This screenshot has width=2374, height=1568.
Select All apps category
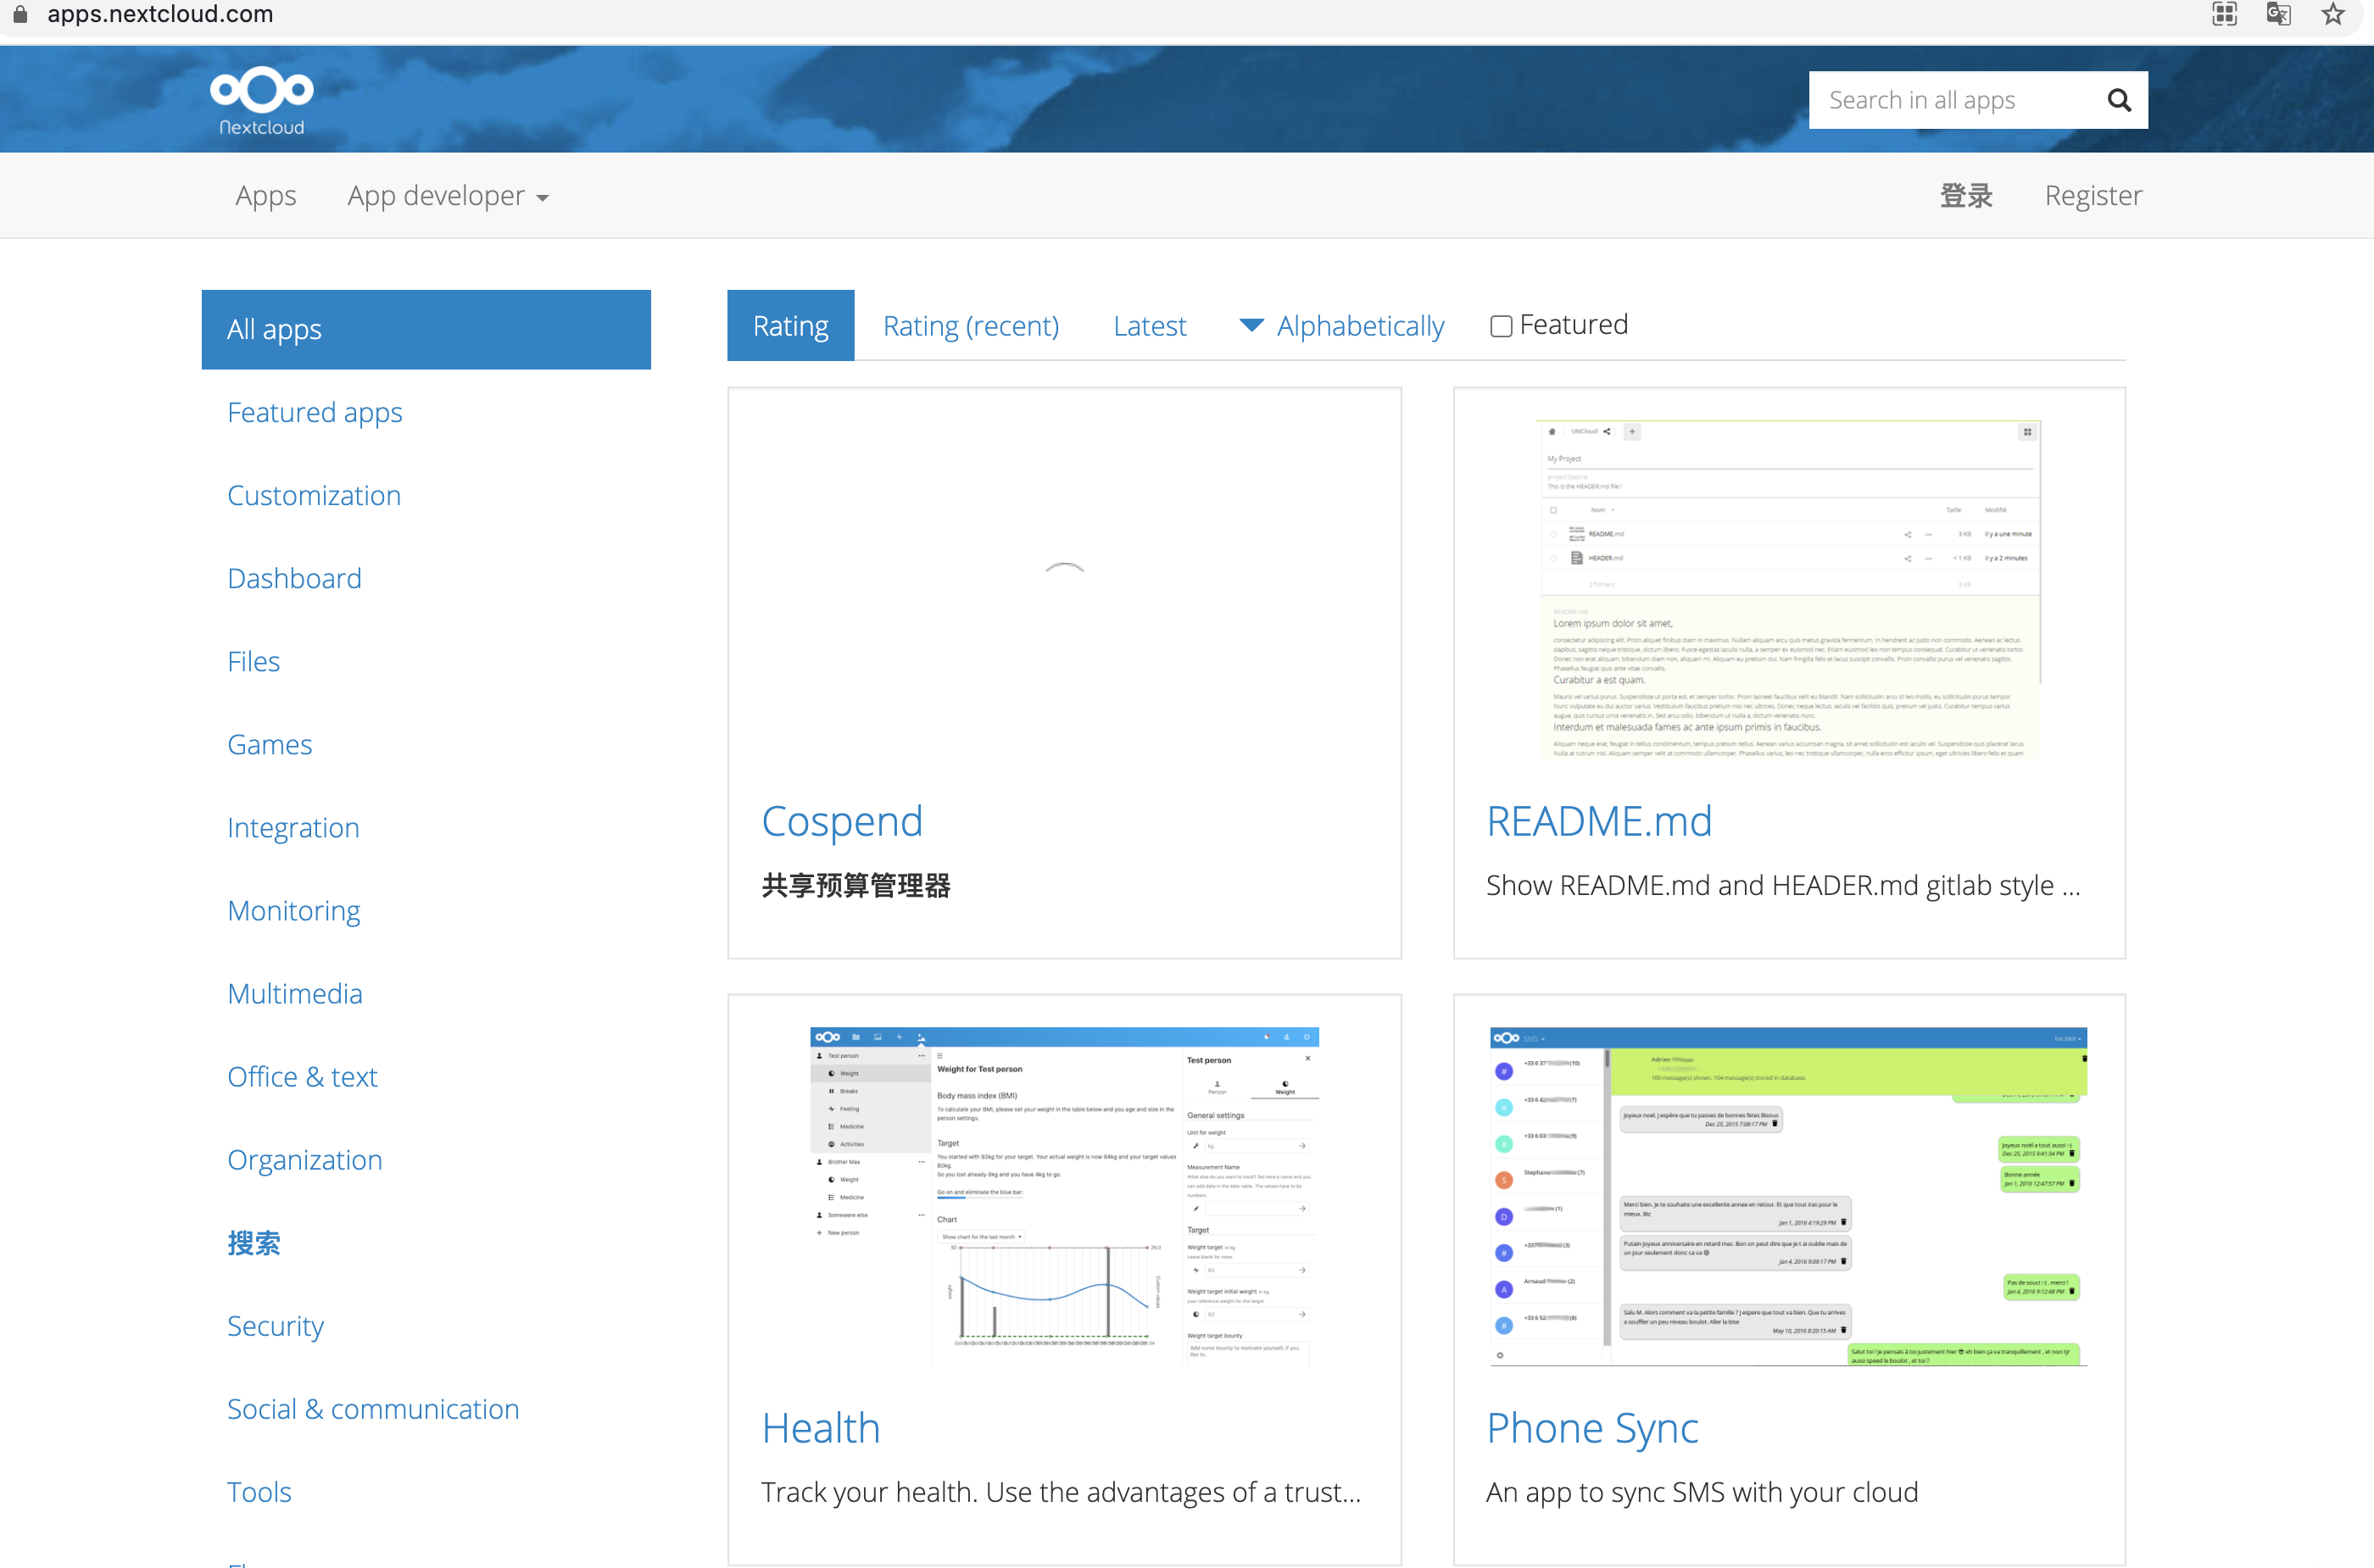coord(426,329)
